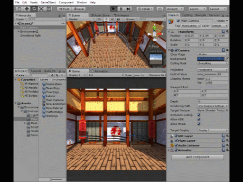The height and width of the screenshot is (182, 243).
Task: Open the Layout dropdown
Action: [218, 9]
